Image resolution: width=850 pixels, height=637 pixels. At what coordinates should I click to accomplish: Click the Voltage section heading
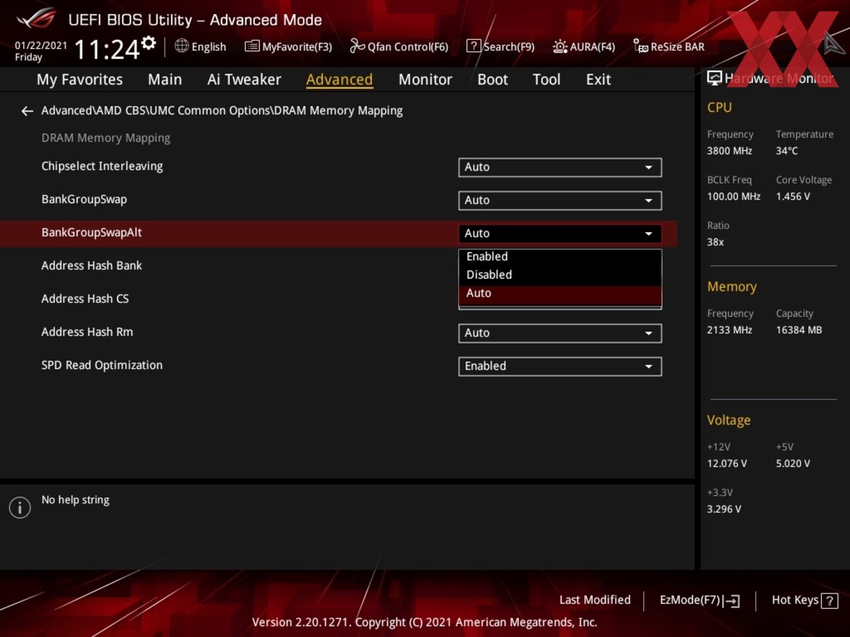click(x=729, y=420)
